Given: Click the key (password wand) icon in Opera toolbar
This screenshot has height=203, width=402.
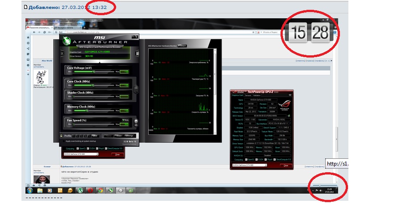Looking at the screenshot, I should coord(50,32).
